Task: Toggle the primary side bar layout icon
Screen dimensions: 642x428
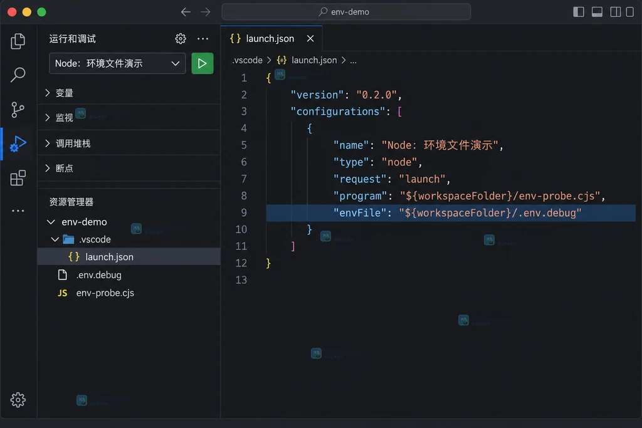Action: tap(578, 12)
